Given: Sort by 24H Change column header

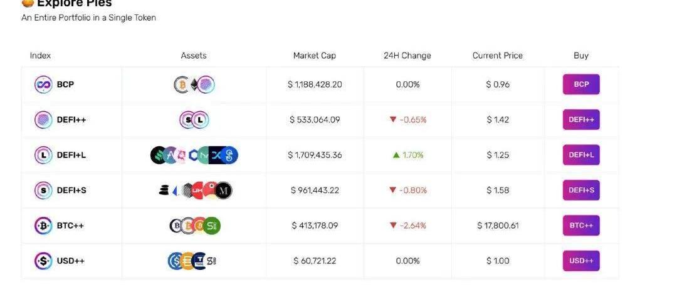Looking at the screenshot, I should point(407,56).
